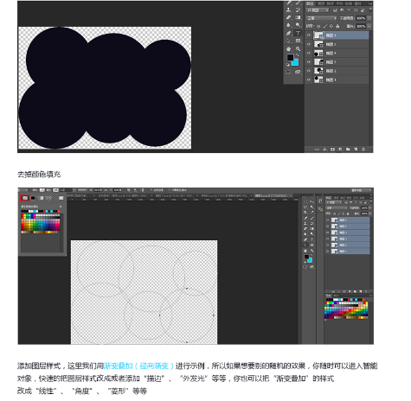This screenshot has width=411, height=401.
Task: Click the add layer mask icon in the first screenshot's Layers panel
Action: click(332, 150)
